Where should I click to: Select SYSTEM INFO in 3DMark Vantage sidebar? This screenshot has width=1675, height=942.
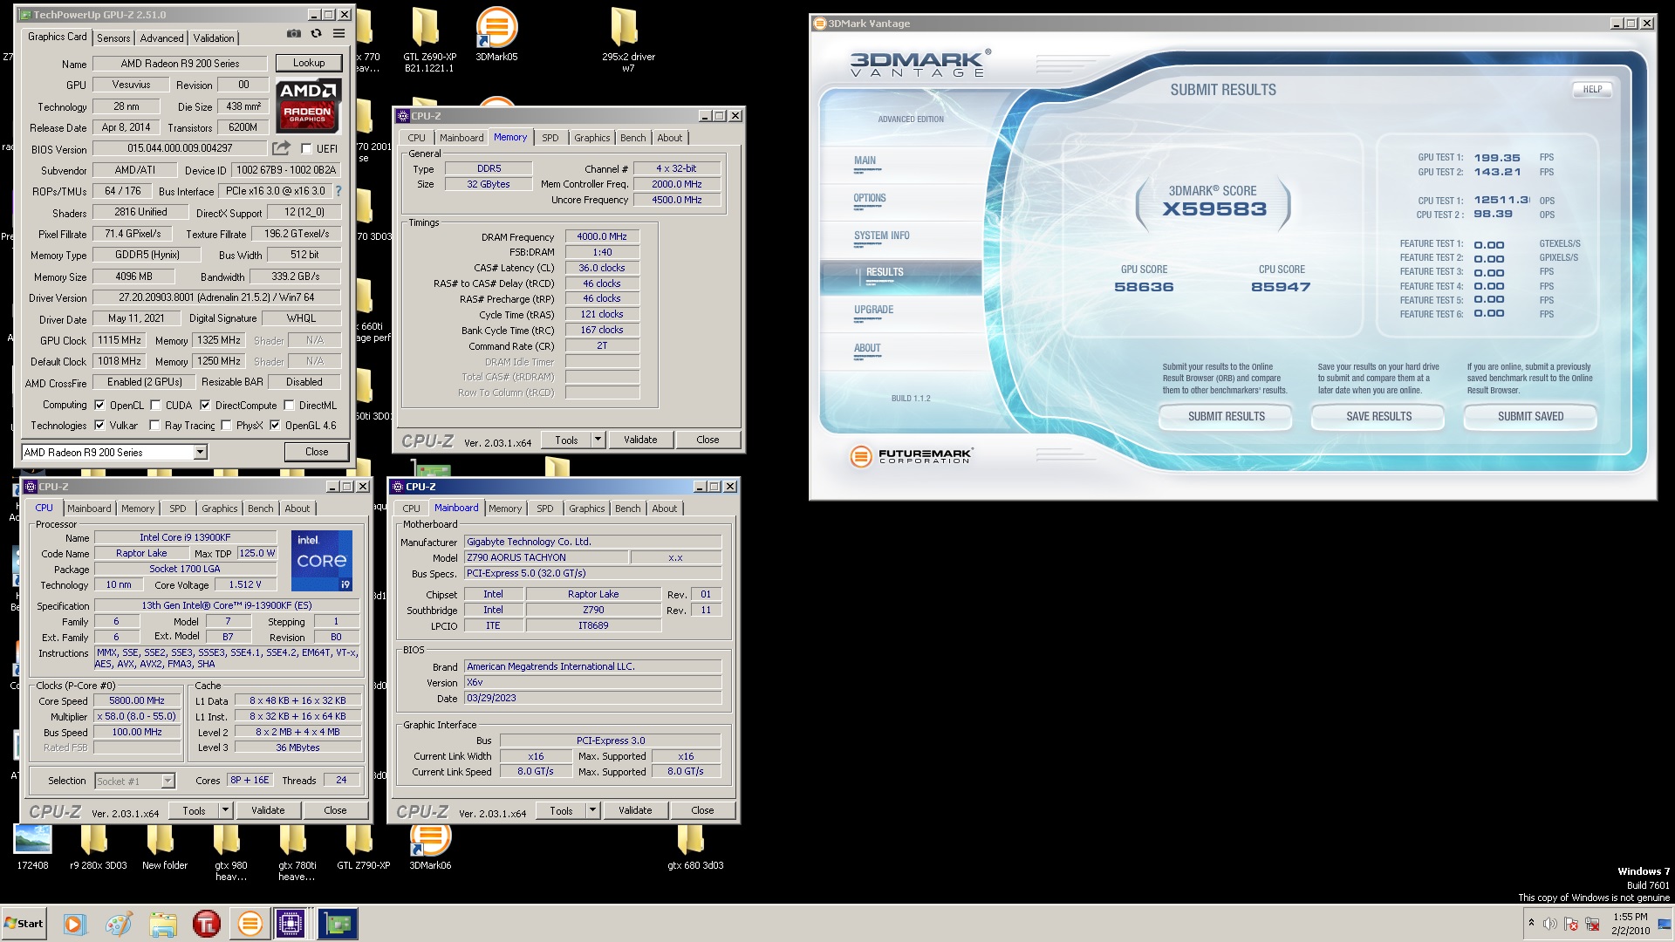[x=881, y=235]
